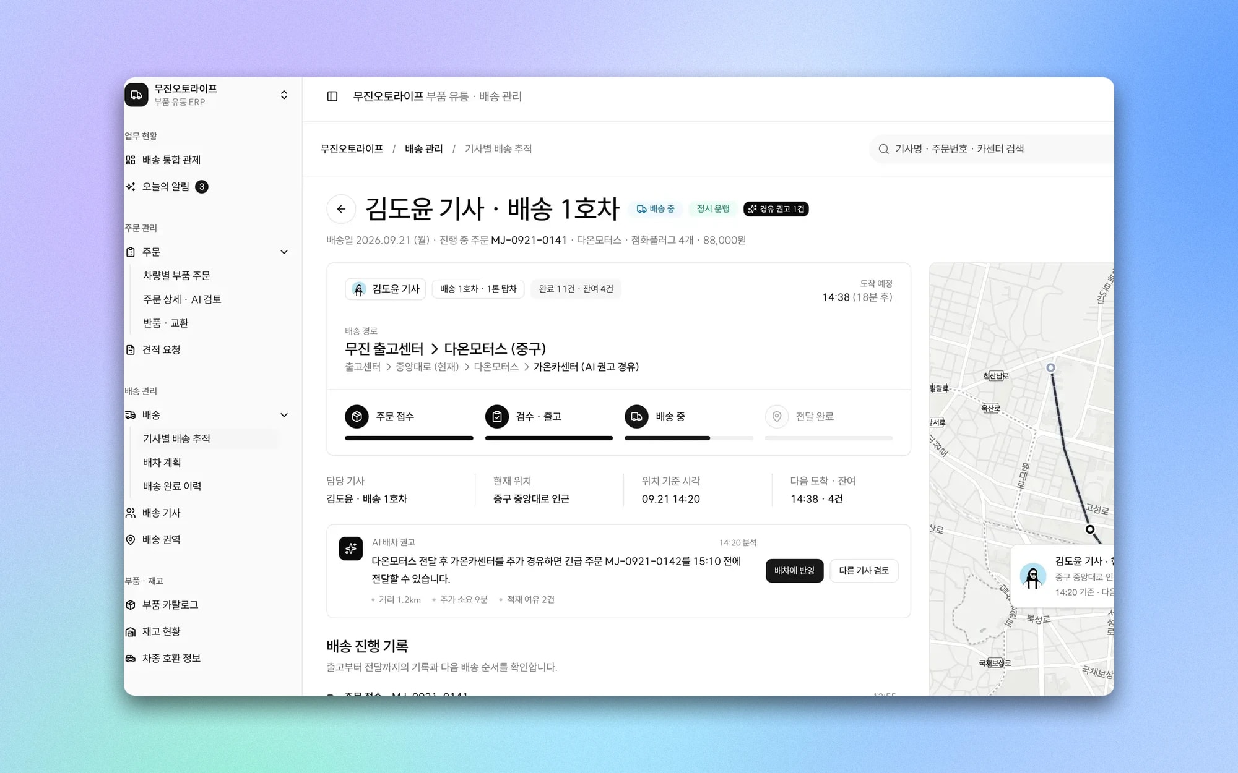This screenshot has height=773, width=1238.
Task: Click the truck icon beside 배송 menu
Action: tap(131, 416)
